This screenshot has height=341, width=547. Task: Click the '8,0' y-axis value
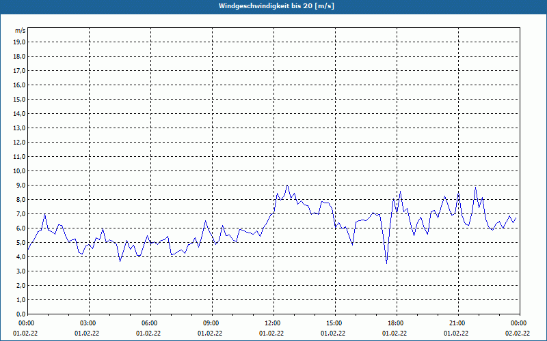pos(21,199)
